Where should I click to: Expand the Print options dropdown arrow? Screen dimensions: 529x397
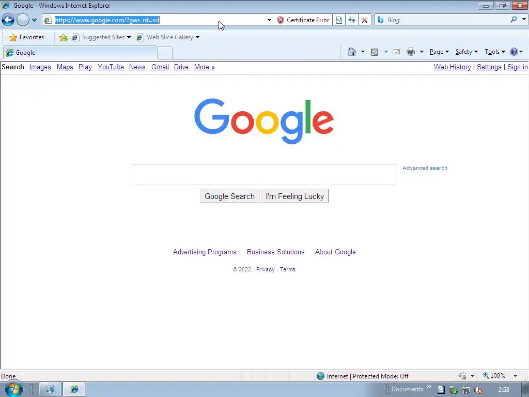422,52
